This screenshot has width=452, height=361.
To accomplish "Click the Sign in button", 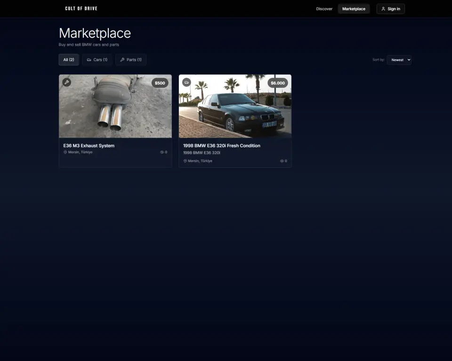I will pos(390,9).
